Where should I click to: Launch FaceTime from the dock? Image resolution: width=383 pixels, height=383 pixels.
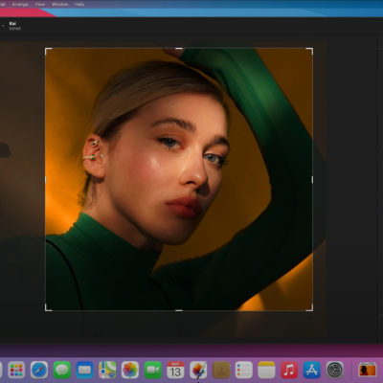pyautogui.click(x=153, y=370)
